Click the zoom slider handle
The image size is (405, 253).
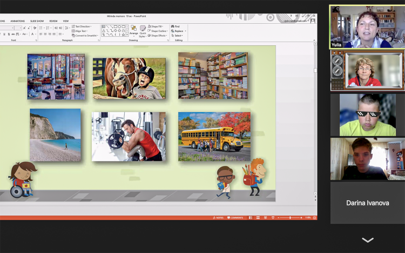(290, 218)
